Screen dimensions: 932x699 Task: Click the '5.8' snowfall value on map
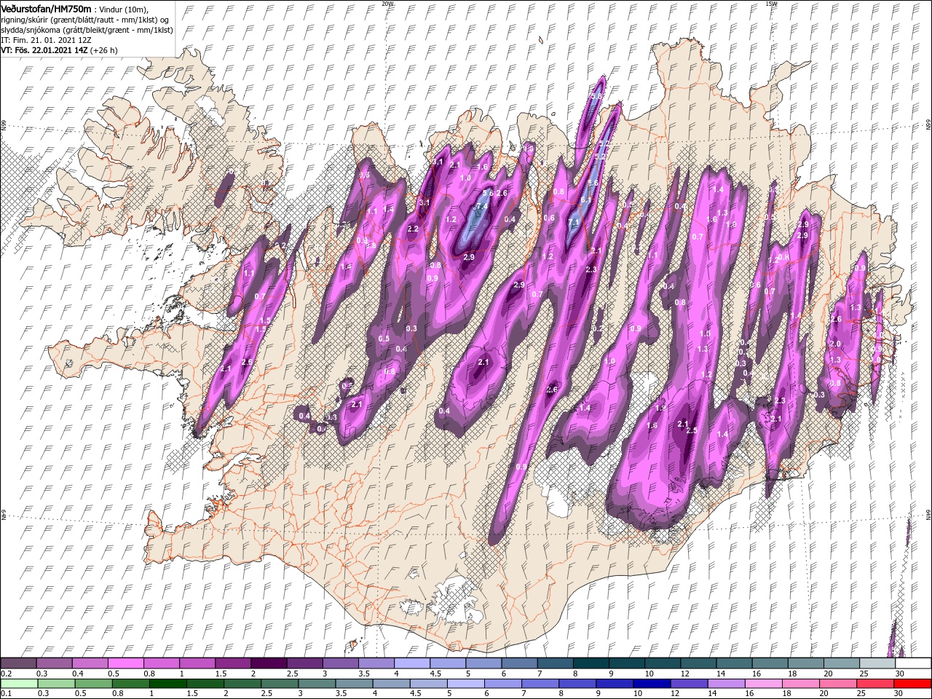click(596, 96)
